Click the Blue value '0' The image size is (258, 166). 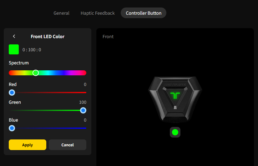(x=85, y=120)
